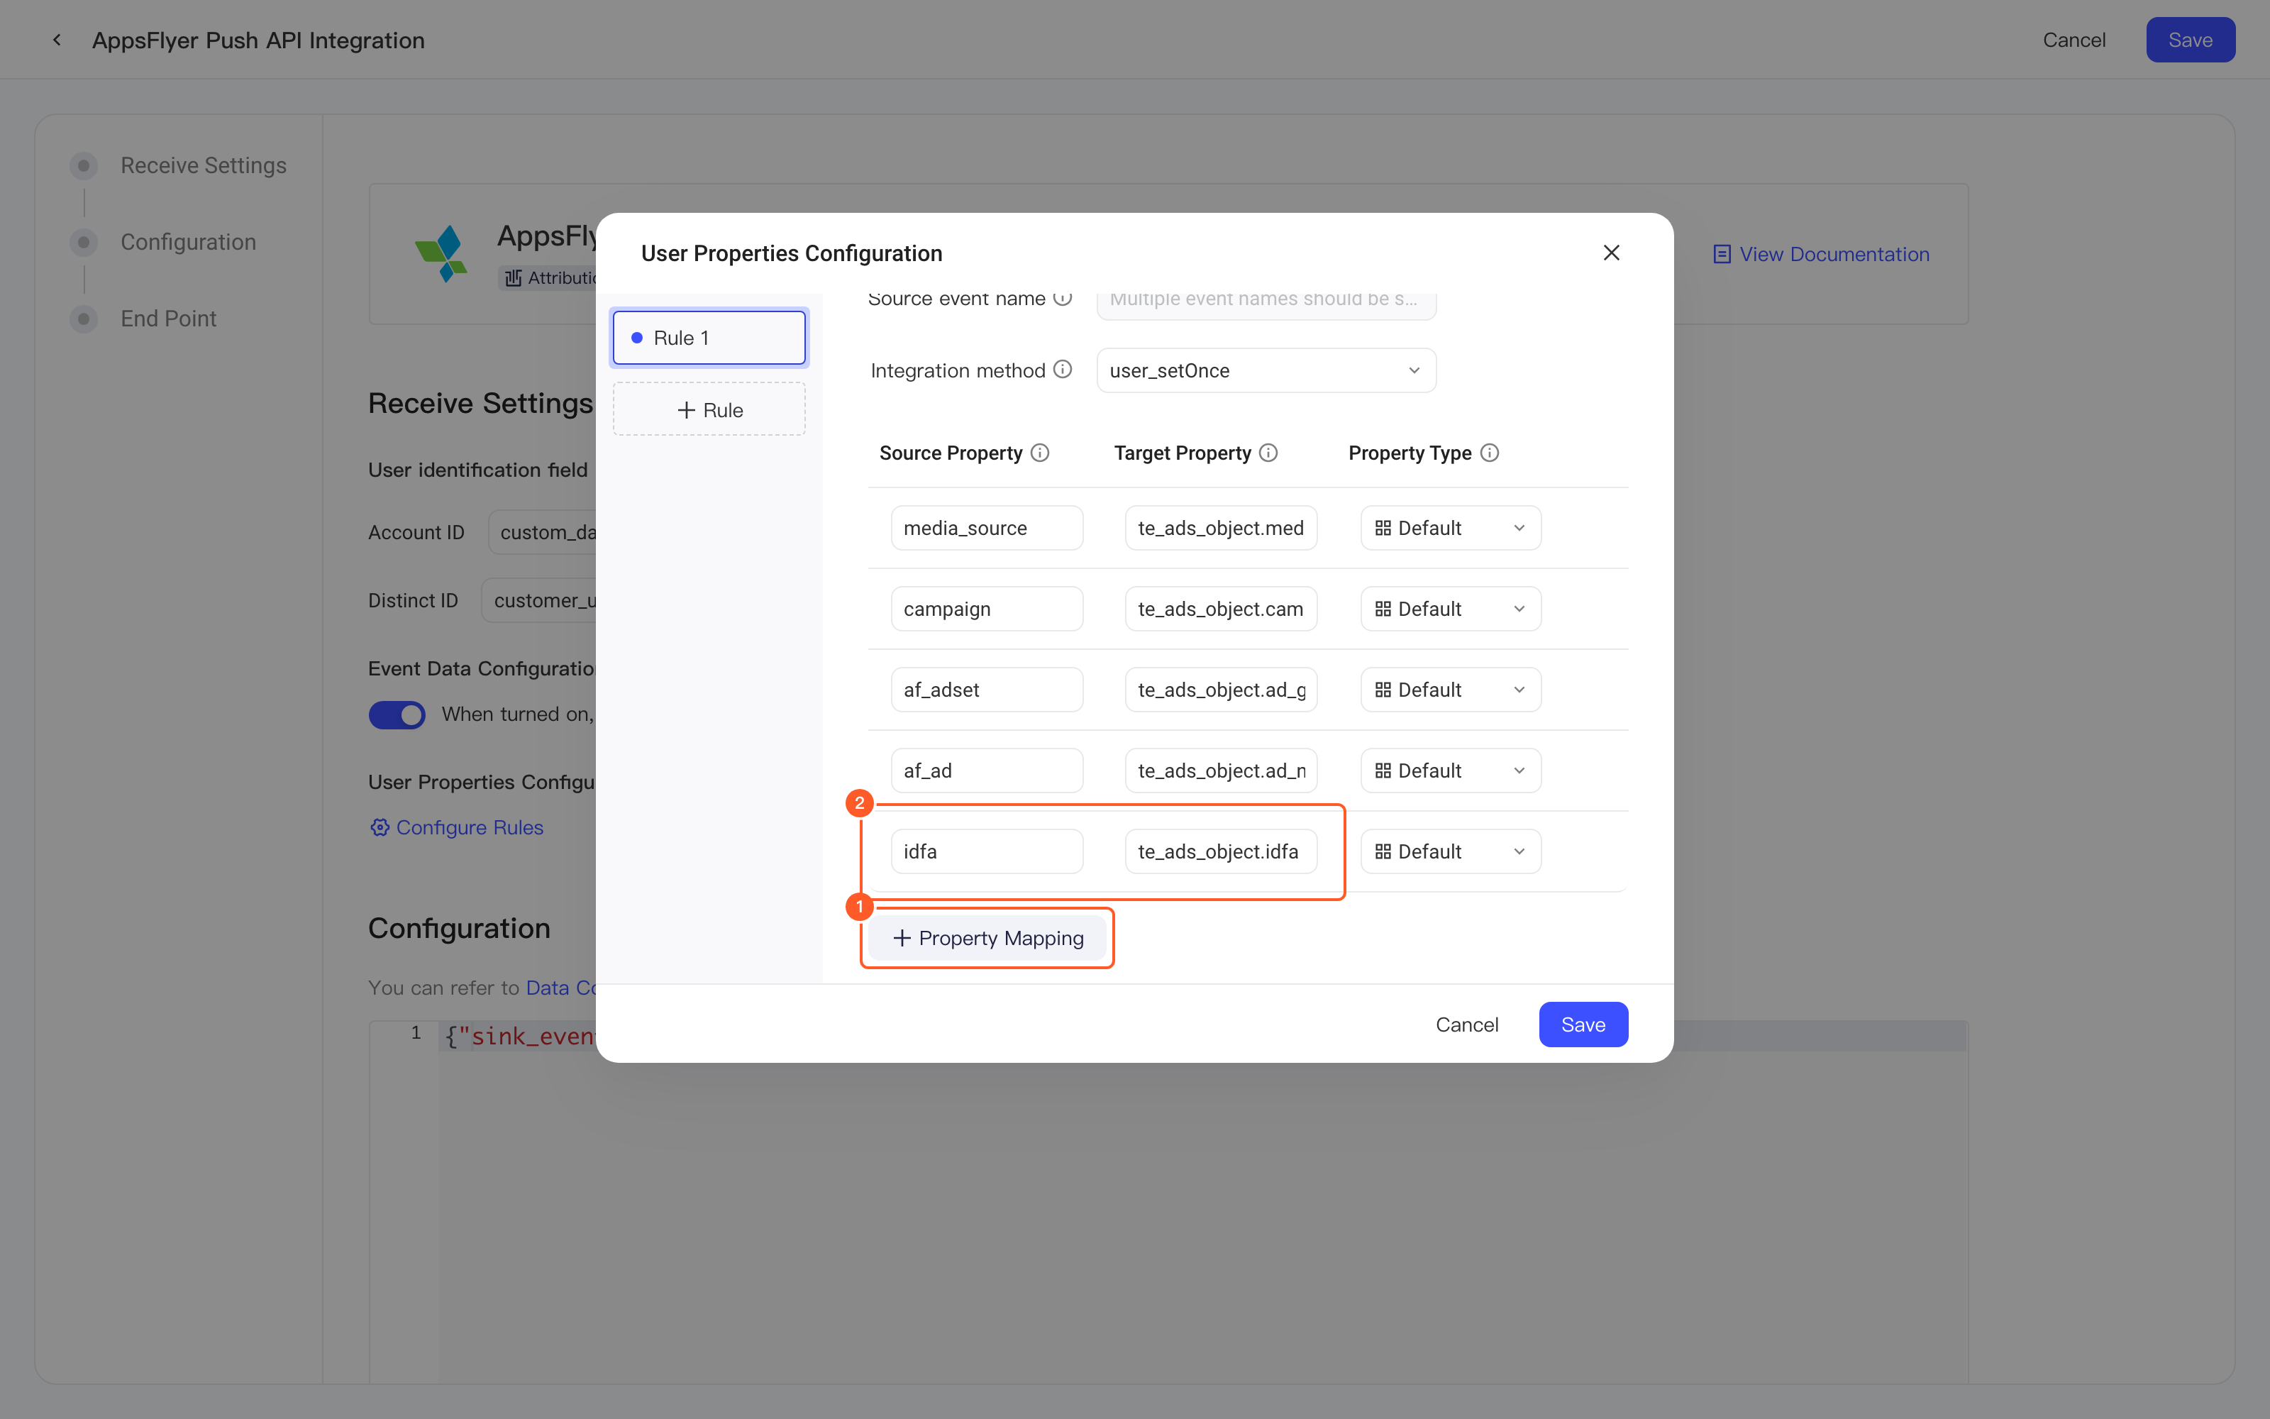Click the te_ads_object.ad_g target property field
Viewport: 2270px width, 1419px height.
point(1220,689)
